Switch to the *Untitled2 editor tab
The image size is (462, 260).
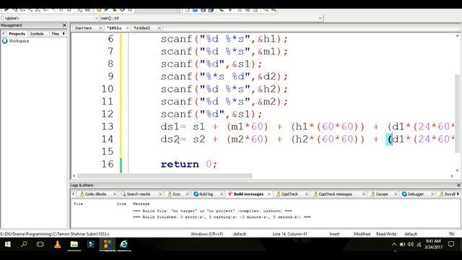click(x=141, y=28)
